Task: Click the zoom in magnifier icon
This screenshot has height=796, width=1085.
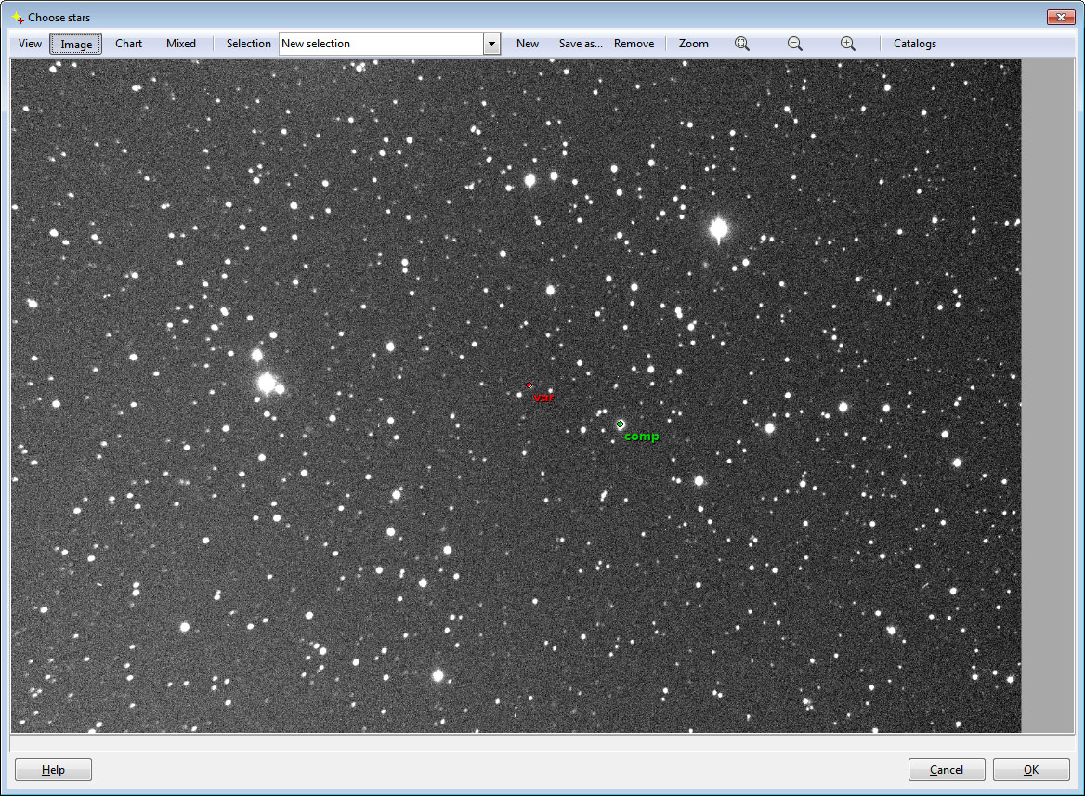Action: pos(847,44)
